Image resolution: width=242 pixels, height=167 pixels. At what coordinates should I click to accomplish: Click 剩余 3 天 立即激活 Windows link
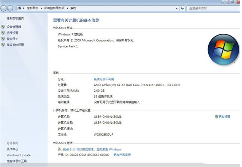coord(92,149)
